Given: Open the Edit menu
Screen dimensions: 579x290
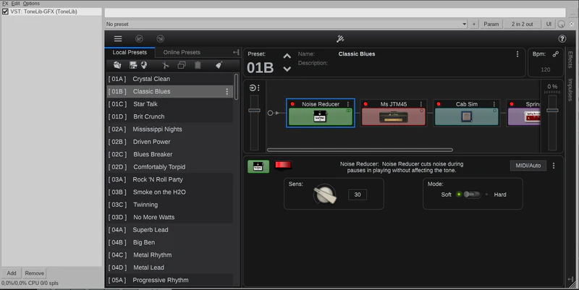Looking at the screenshot, I should (x=15, y=4).
